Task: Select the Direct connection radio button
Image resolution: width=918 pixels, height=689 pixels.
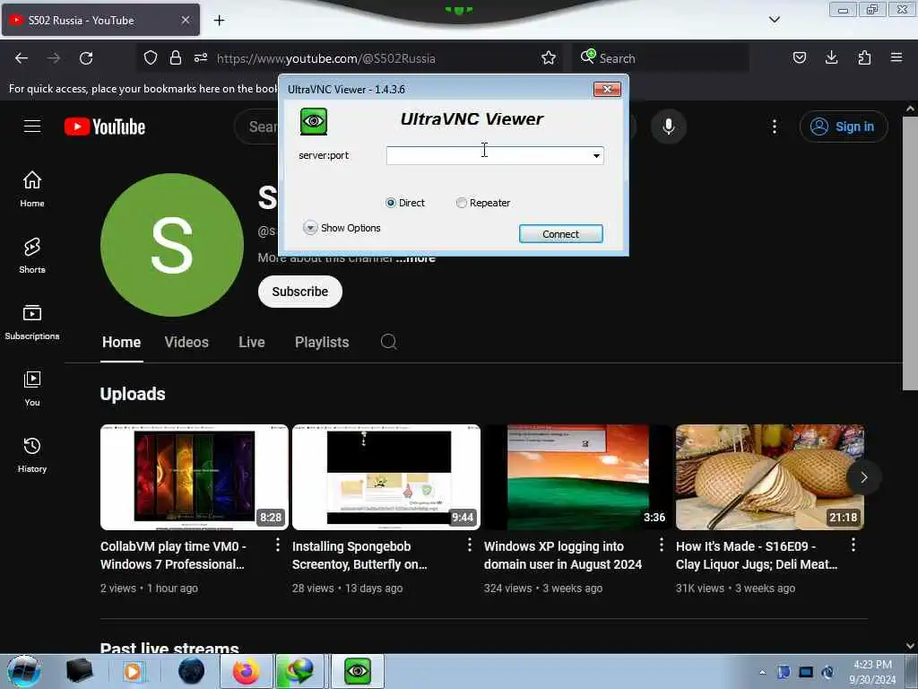Action: click(391, 203)
